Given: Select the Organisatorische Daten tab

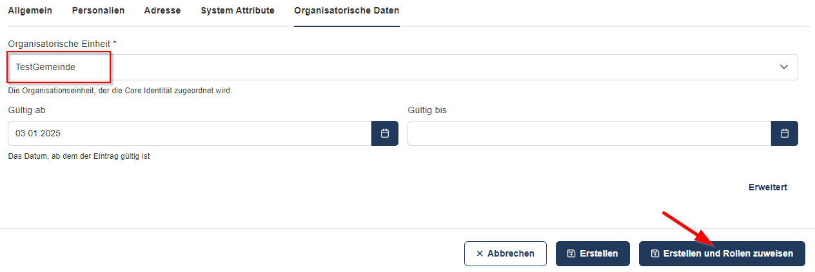Looking at the screenshot, I should (x=346, y=11).
